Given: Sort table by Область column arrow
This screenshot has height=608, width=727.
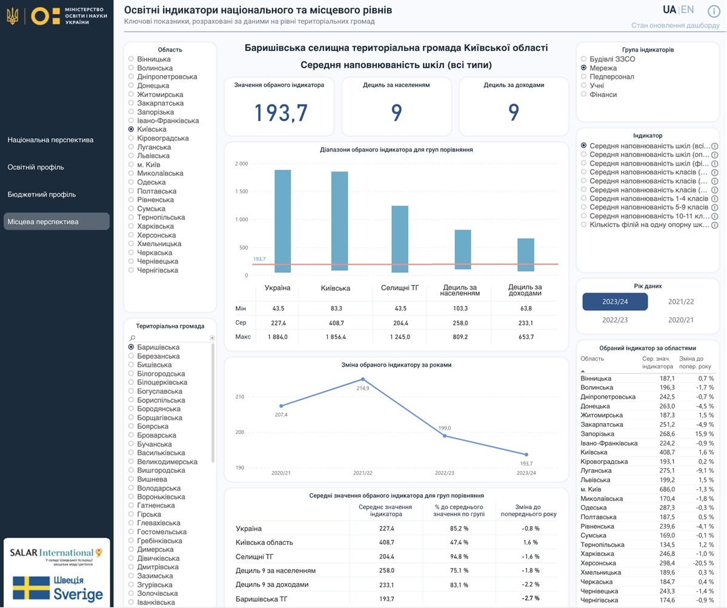Looking at the screenshot, I should 583,370.
